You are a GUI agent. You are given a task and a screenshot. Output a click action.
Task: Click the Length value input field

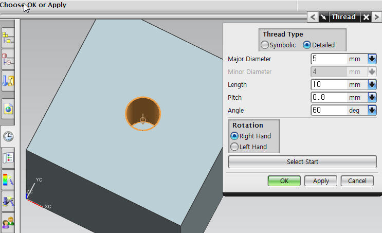[329, 84]
